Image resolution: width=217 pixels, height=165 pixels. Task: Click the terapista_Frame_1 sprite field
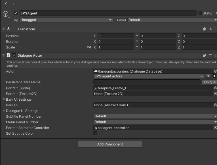(153, 88)
